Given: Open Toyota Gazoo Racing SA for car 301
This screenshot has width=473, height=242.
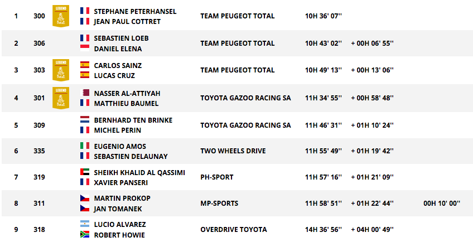Looking at the screenshot, I should click(245, 98).
